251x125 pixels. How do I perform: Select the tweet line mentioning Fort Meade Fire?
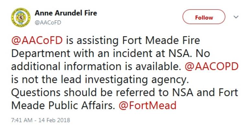coord(106,41)
